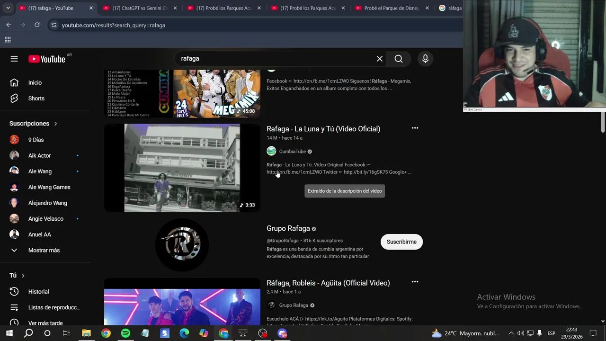The width and height of the screenshot is (606, 341).
Task: Go to the YouTube logo home
Action: pos(46,59)
